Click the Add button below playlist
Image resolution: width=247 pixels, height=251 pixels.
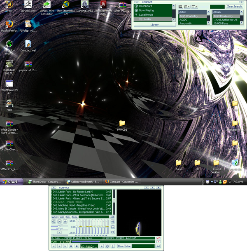click(x=54, y=217)
